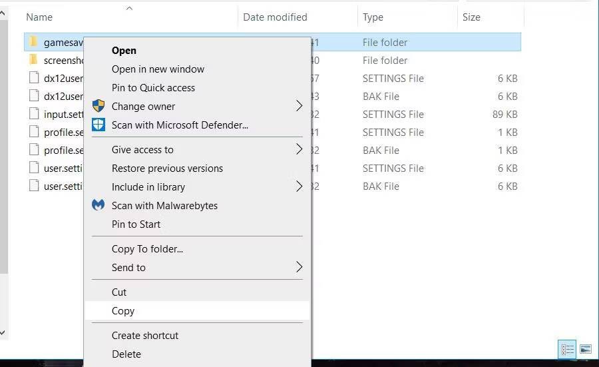The height and width of the screenshot is (367, 599).
Task: Click the scrollbar down arrow on left pane
Action: tap(3, 331)
